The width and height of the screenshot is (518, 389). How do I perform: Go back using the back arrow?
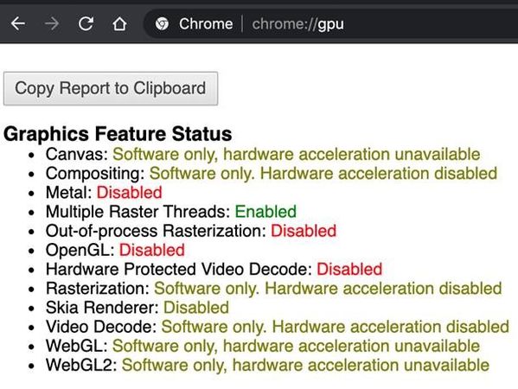pos(18,24)
